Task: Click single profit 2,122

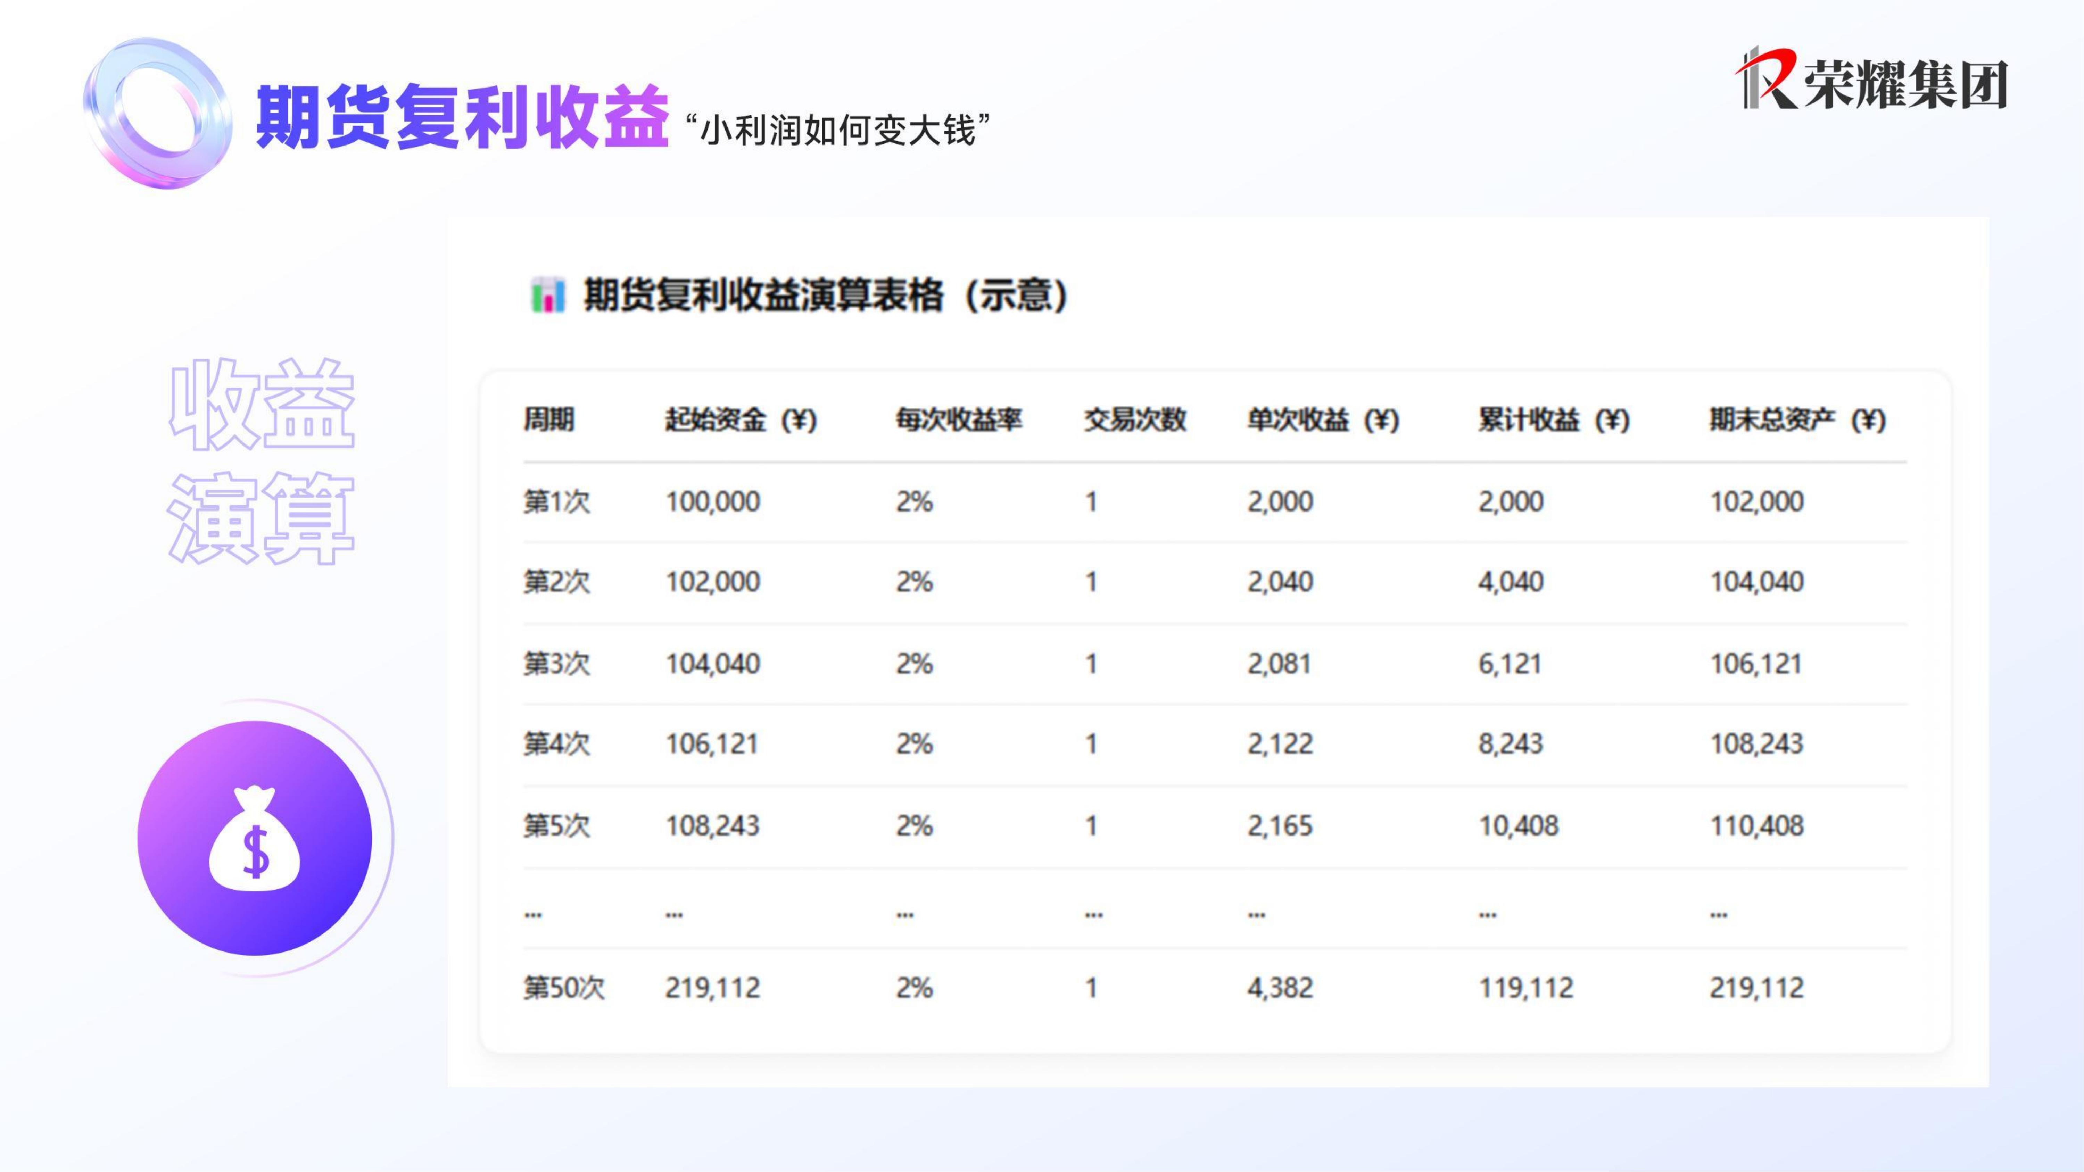Action: [1280, 744]
